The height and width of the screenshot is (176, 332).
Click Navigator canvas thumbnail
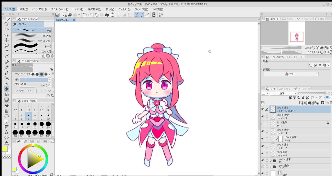(x=297, y=33)
